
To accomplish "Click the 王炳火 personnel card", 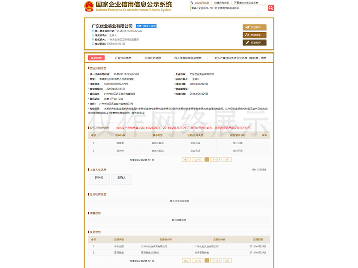I will (x=121, y=179).
